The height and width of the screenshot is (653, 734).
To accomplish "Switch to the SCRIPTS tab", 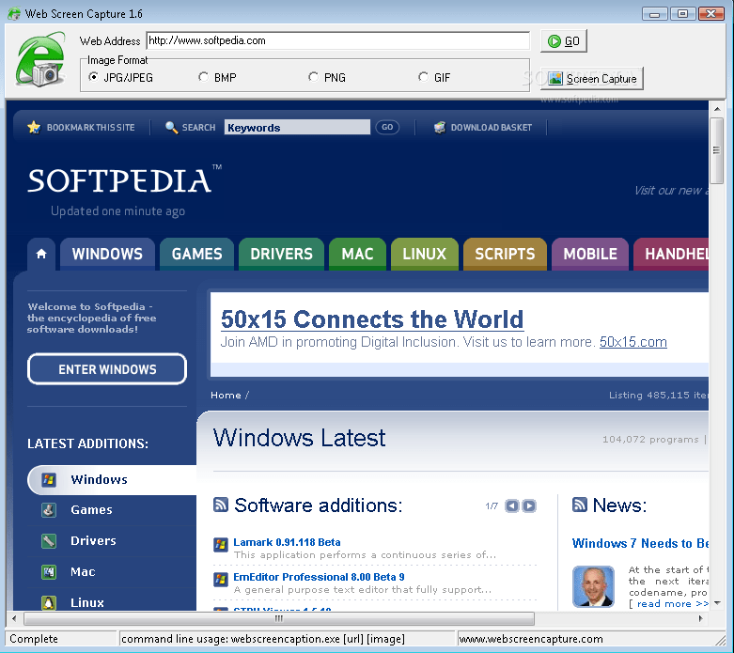I will [x=505, y=254].
